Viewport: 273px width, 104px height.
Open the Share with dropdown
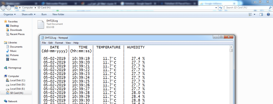(29, 14)
